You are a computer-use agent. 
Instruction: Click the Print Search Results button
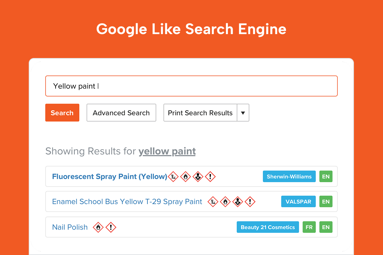coord(200,113)
